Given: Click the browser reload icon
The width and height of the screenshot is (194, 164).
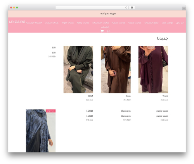Looking at the screenshot, I should tap(126, 8).
